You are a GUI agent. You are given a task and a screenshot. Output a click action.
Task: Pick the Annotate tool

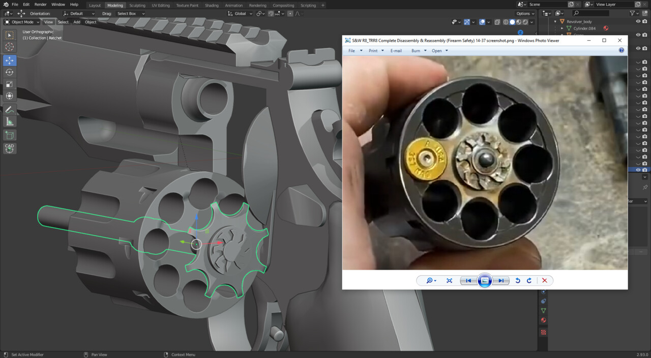(10, 110)
